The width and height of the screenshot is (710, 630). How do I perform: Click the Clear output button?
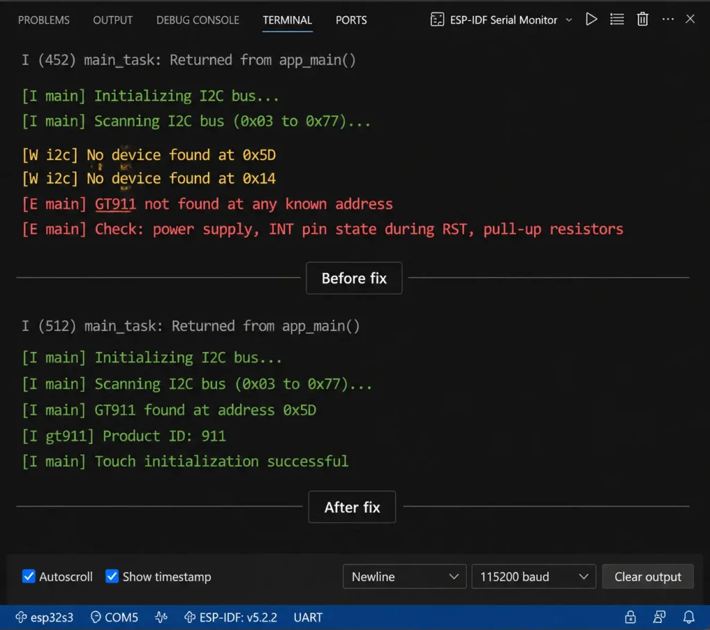click(x=648, y=577)
